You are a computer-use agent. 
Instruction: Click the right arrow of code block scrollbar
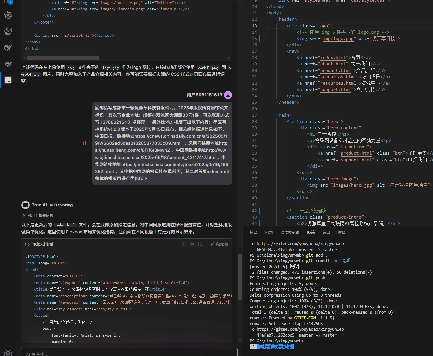[229, 58]
